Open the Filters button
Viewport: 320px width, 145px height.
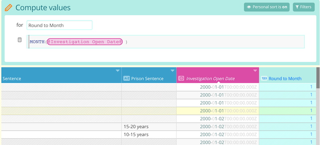click(304, 7)
